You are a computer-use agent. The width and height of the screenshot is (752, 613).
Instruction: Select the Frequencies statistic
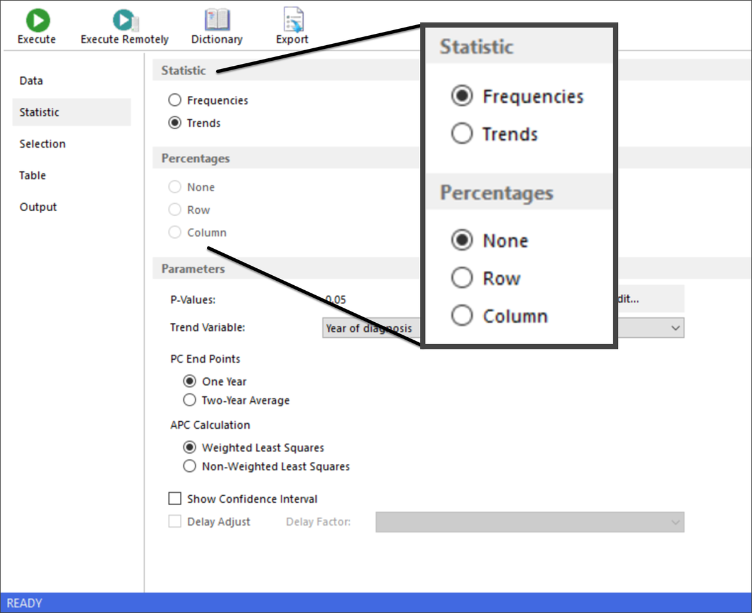click(x=174, y=100)
